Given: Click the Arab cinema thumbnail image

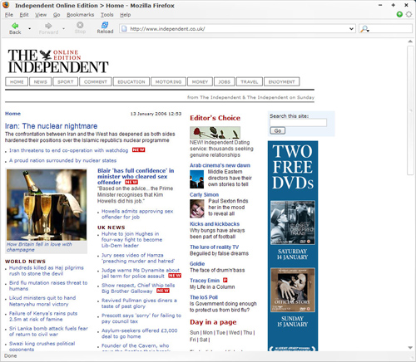Looking at the screenshot, I should (197, 179).
